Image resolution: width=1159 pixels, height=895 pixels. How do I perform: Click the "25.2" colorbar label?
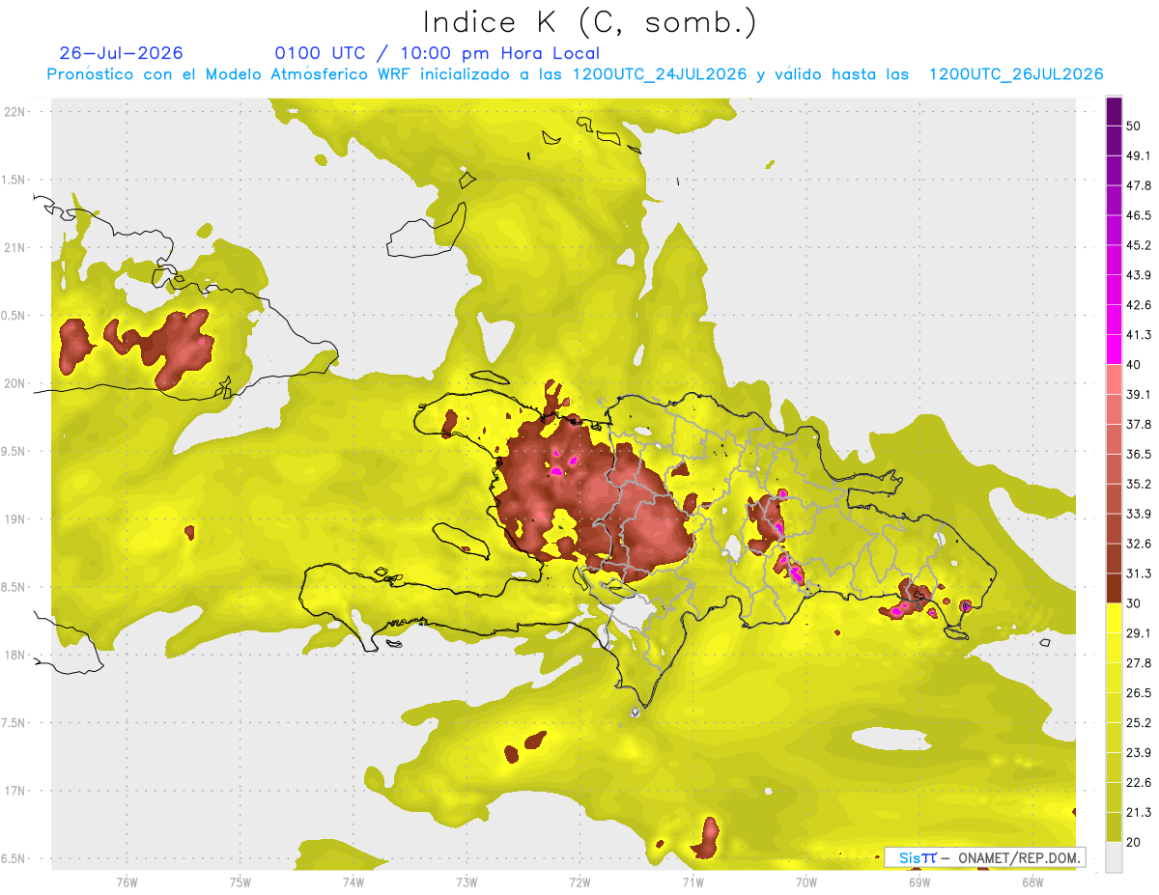pos(1139,722)
